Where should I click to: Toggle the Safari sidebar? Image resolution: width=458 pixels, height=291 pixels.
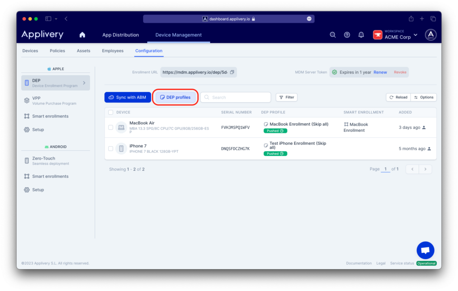coord(48,19)
